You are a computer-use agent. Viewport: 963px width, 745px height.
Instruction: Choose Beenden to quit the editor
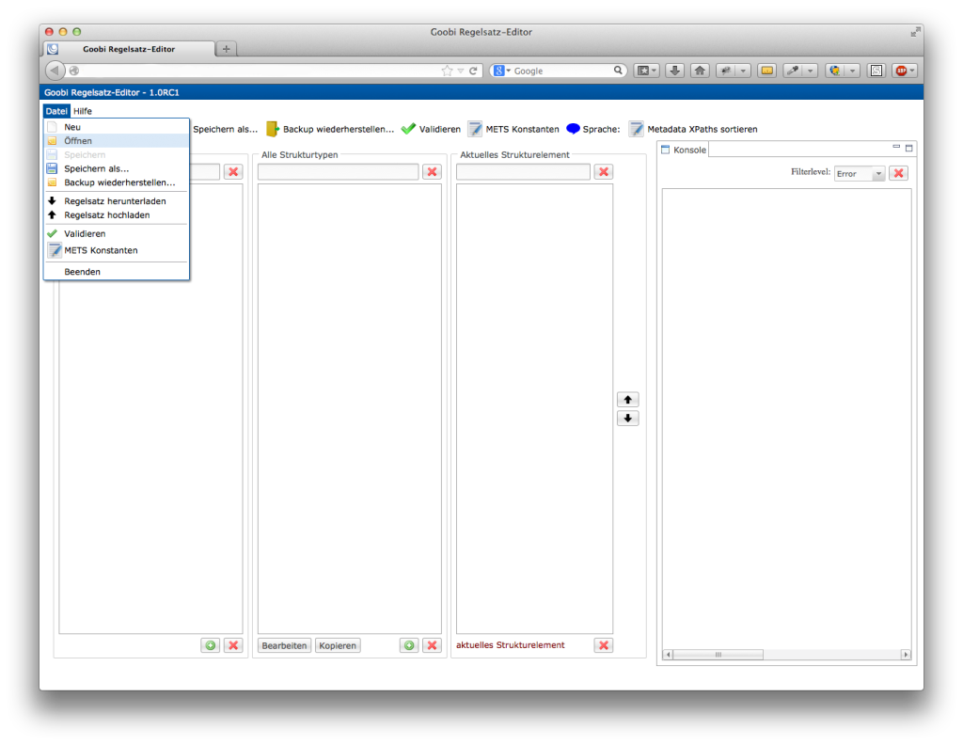pyautogui.click(x=116, y=272)
